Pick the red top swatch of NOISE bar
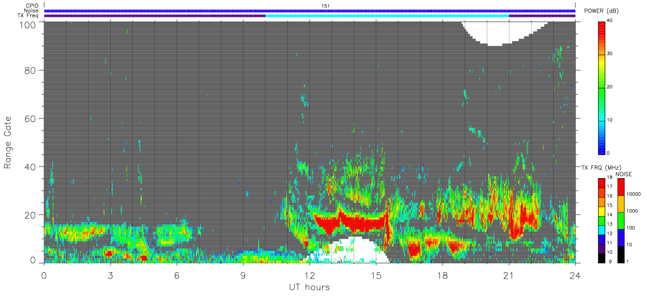The height and width of the screenshot is (298, 647). coord(621,187)
